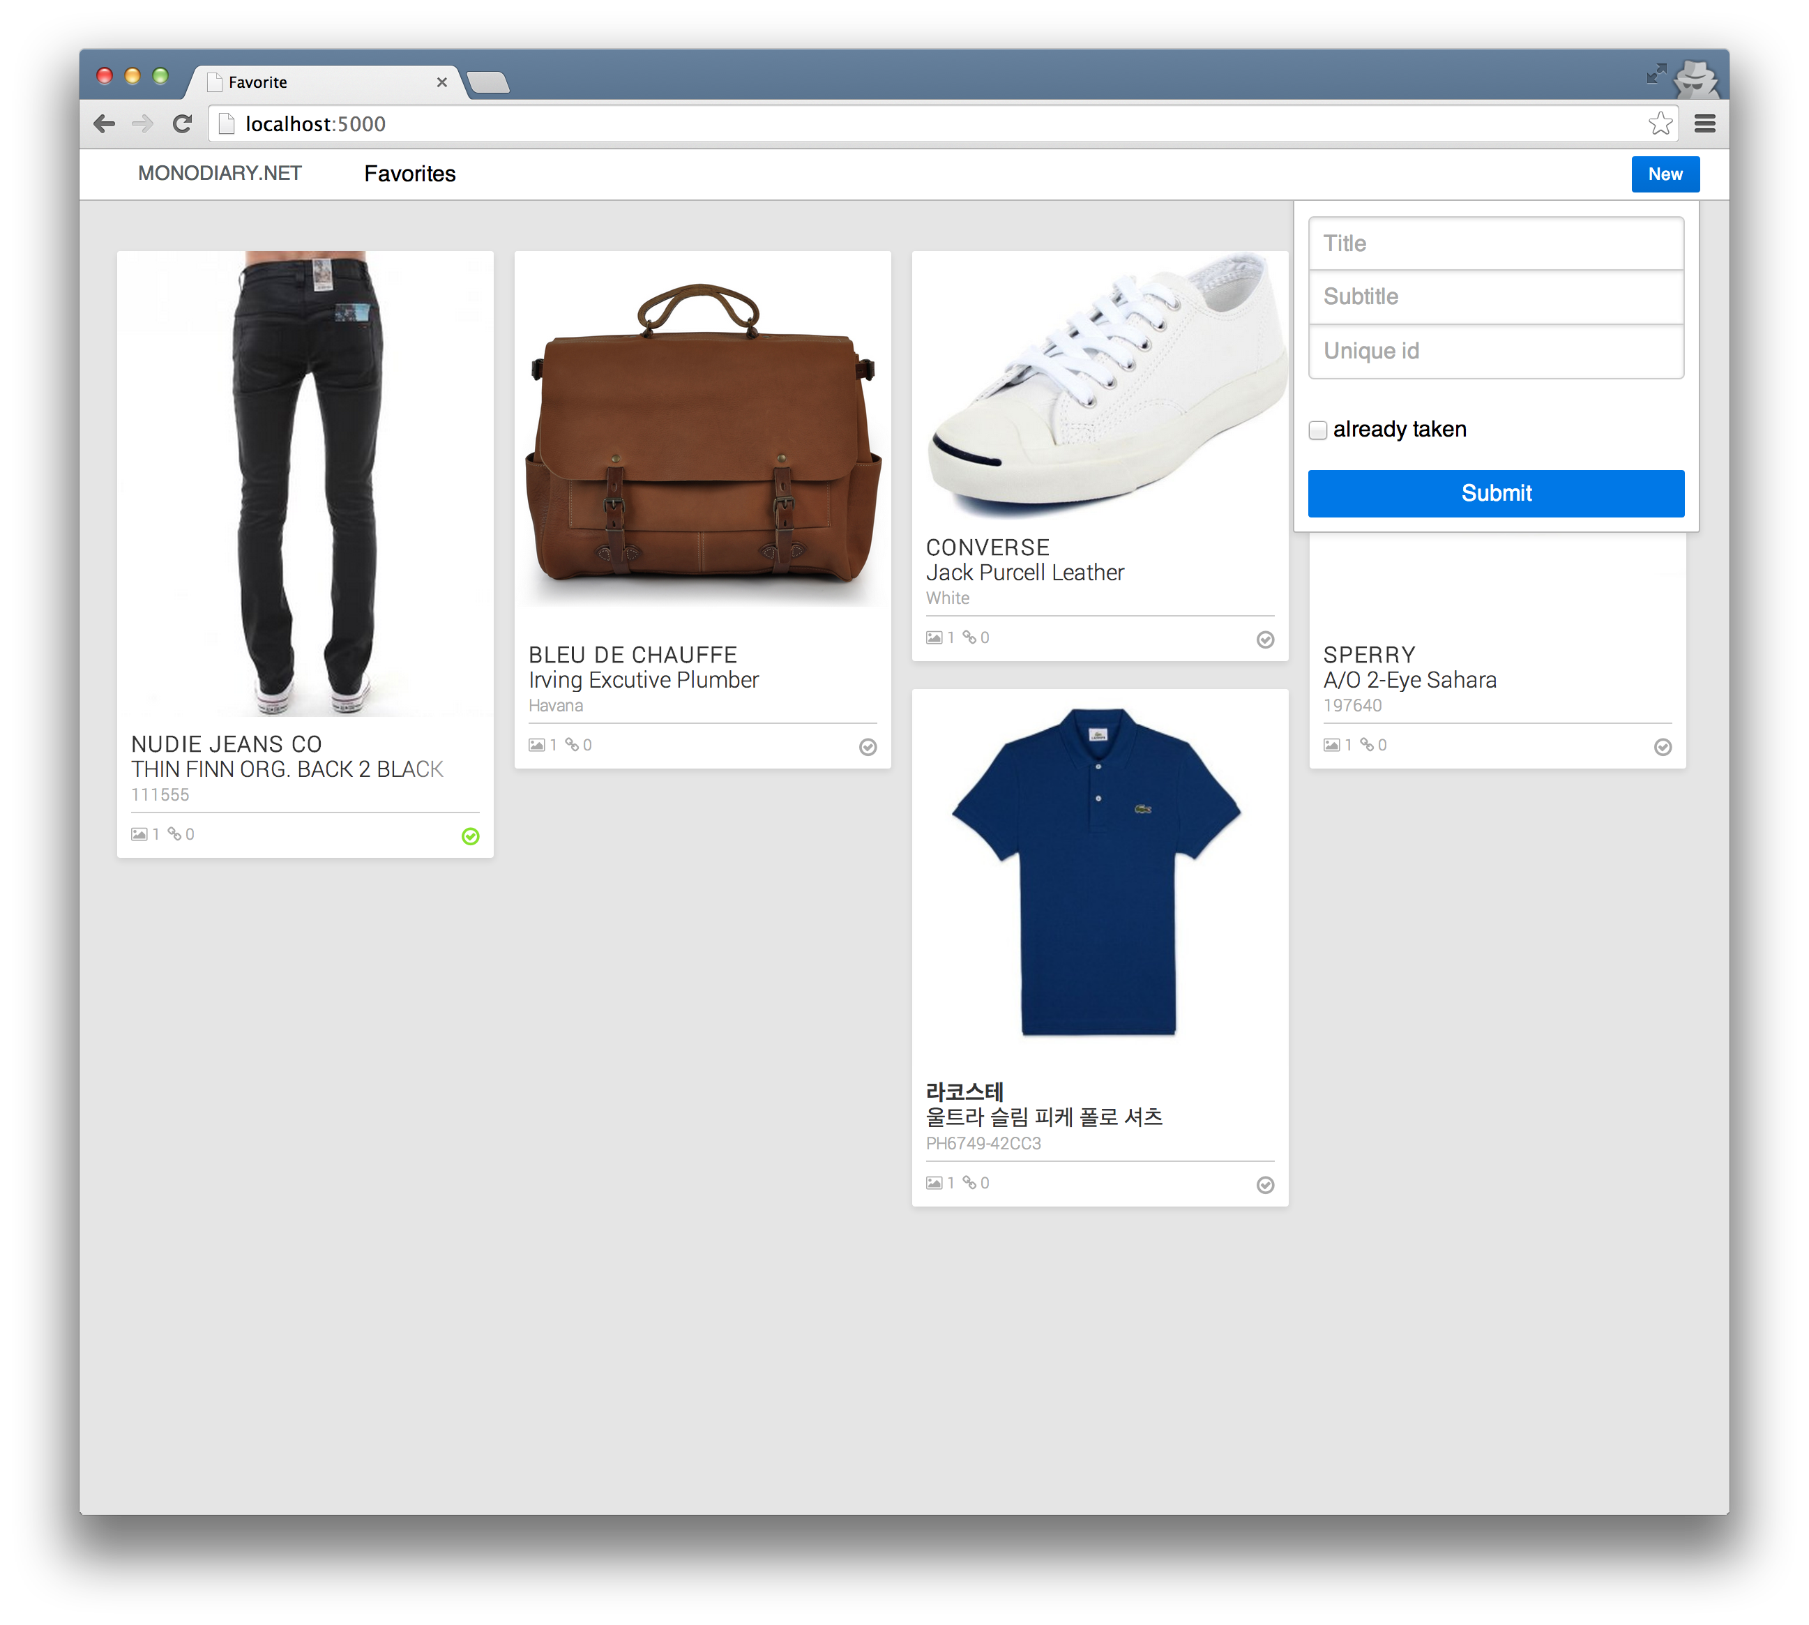The image size is (1809, 1625).
Task: Click the MONODIARY.NET brand link
Action: (x=220, y=173)
